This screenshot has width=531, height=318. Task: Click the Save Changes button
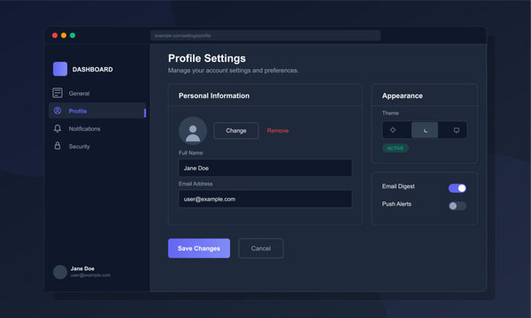click(x=199, y=248)
